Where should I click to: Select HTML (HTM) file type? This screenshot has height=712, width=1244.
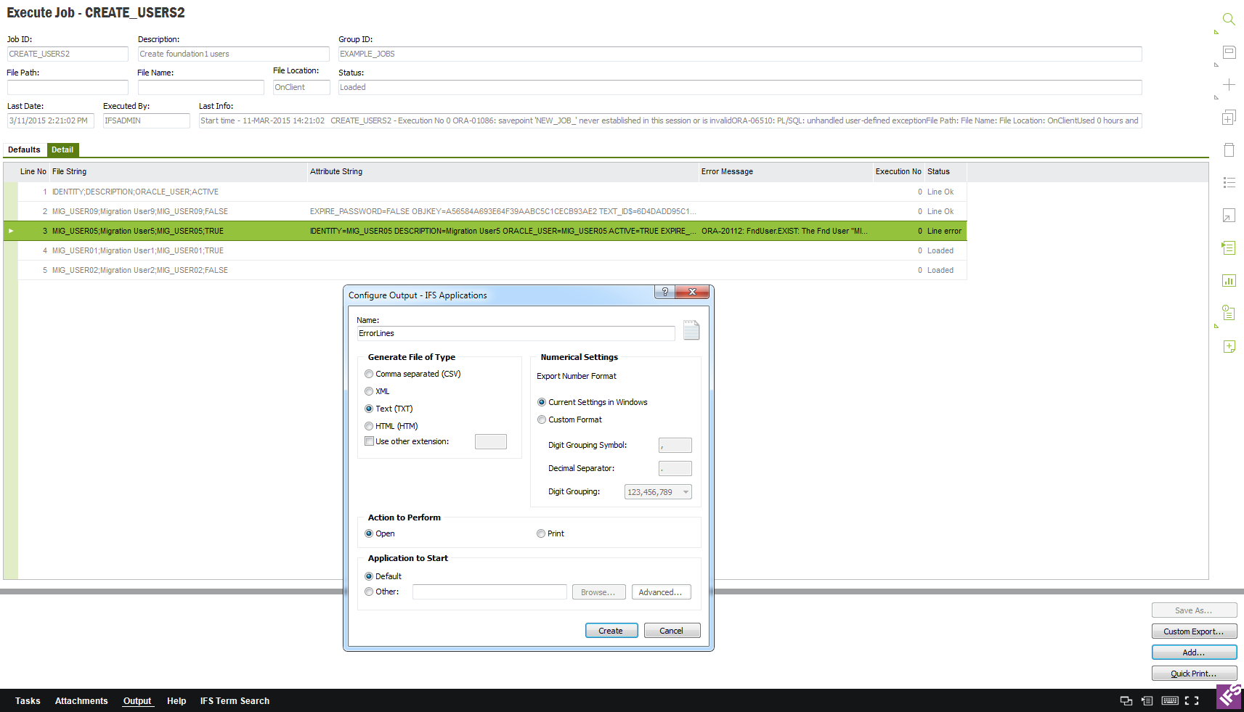pos(369,426)
